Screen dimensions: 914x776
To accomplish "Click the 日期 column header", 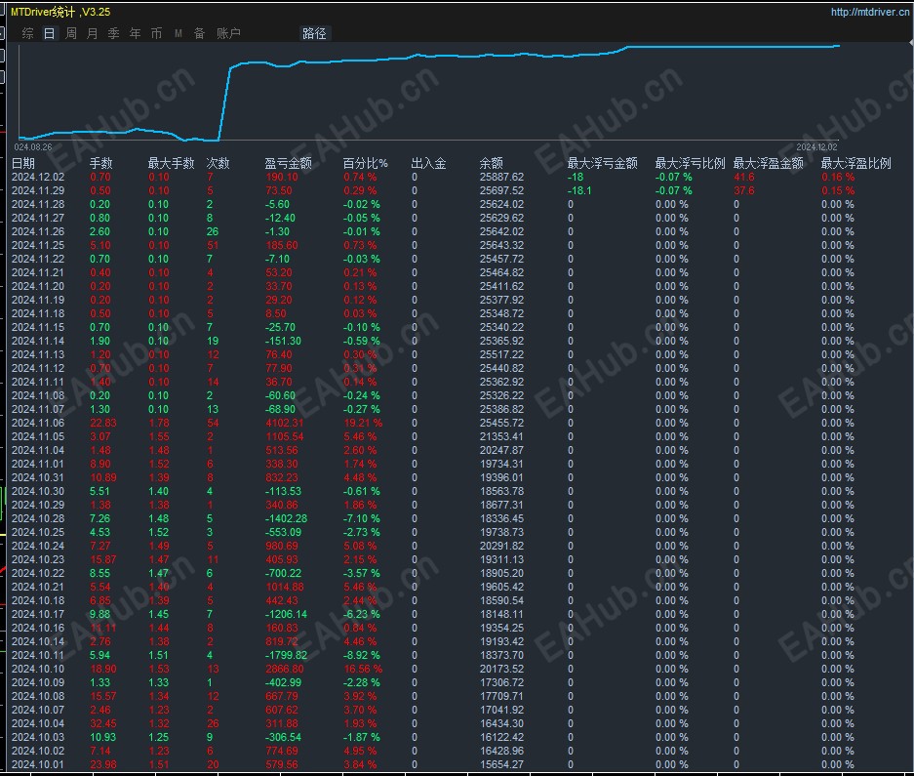I will 23,163.
